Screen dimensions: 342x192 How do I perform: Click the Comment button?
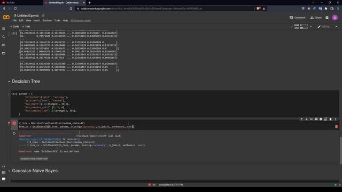[297, 18]
